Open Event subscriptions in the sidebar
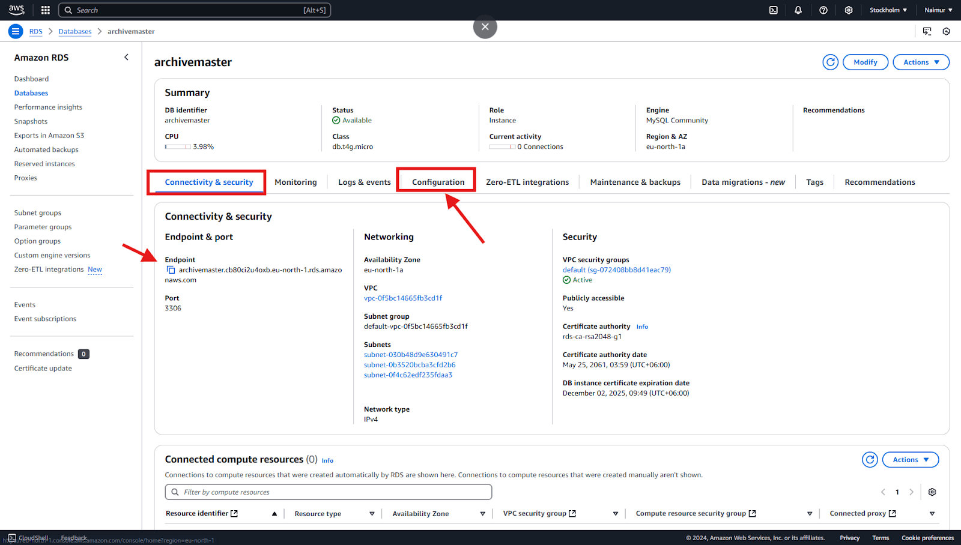 coord(46,319)
